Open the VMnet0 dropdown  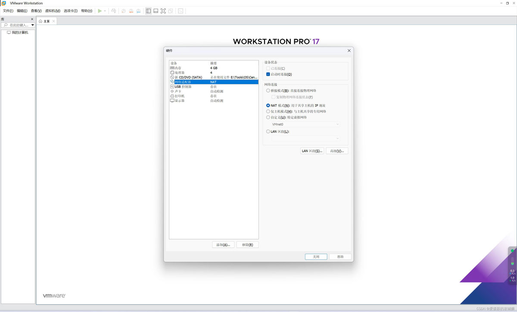coord(305,124)
